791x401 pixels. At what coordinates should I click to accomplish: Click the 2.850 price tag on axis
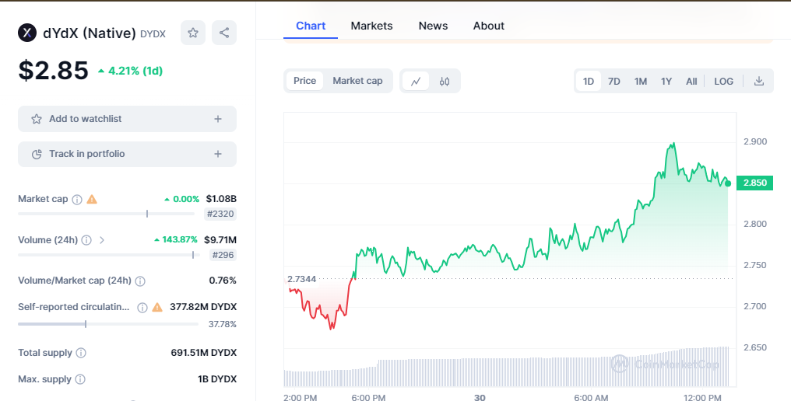(x=754, y=183)
